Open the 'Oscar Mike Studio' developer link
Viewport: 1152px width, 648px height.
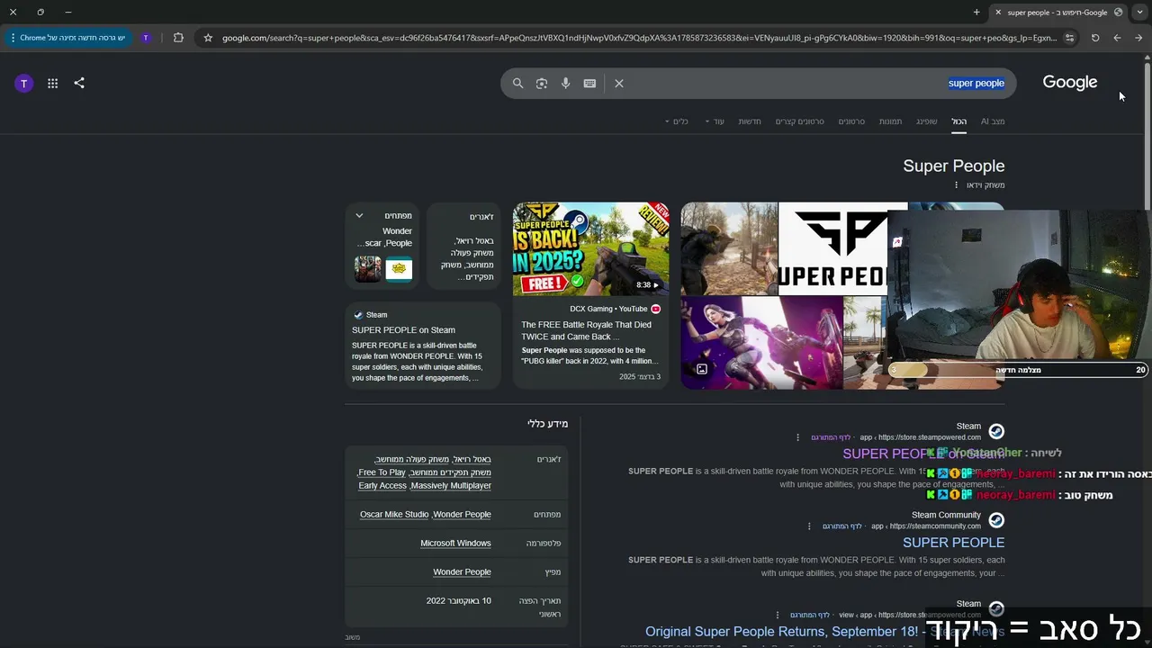[x=394, y=515]
